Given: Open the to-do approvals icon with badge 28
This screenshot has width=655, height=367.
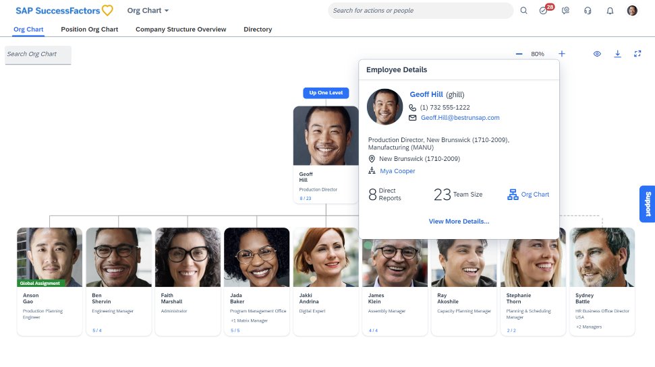Looking at the screenshot, I should [544, 11].
